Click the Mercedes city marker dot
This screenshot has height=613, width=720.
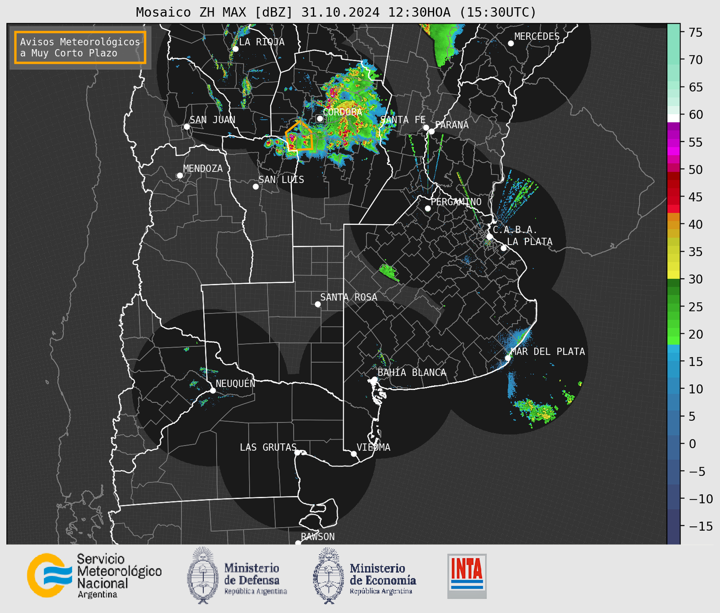tap(511, 43)
